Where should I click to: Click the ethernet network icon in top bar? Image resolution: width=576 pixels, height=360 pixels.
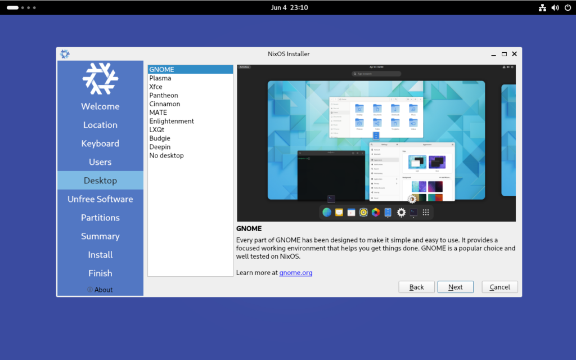pos(542,7)
